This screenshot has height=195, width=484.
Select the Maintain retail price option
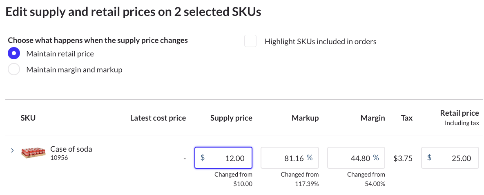coord(14,54)
